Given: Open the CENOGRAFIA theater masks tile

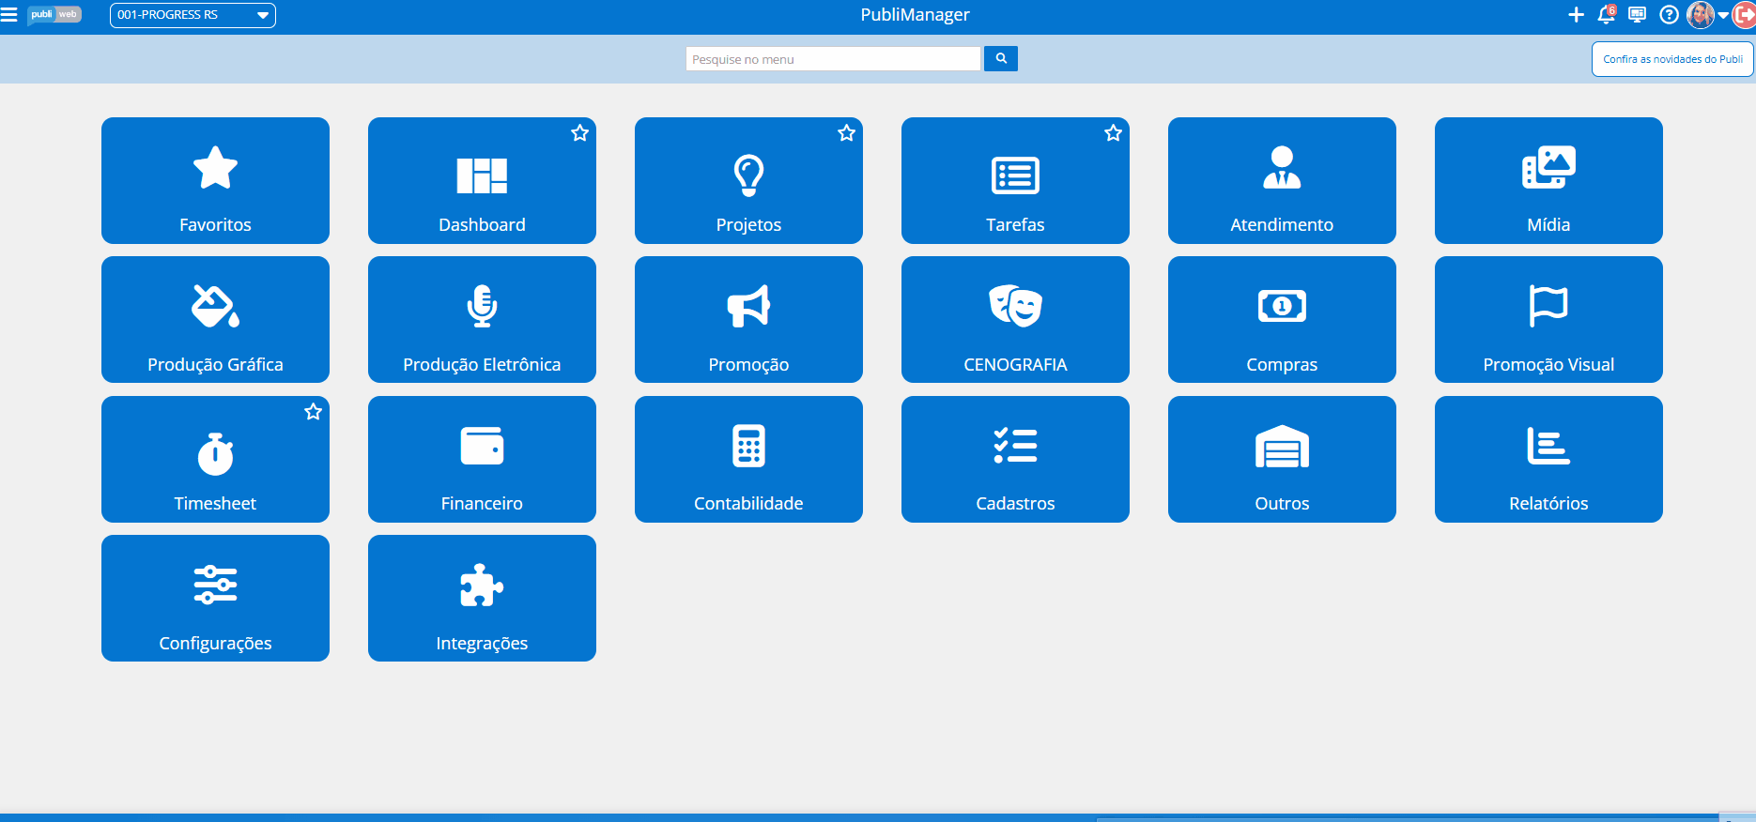Looking at the screenshot, I should [x=1015, y=320].
